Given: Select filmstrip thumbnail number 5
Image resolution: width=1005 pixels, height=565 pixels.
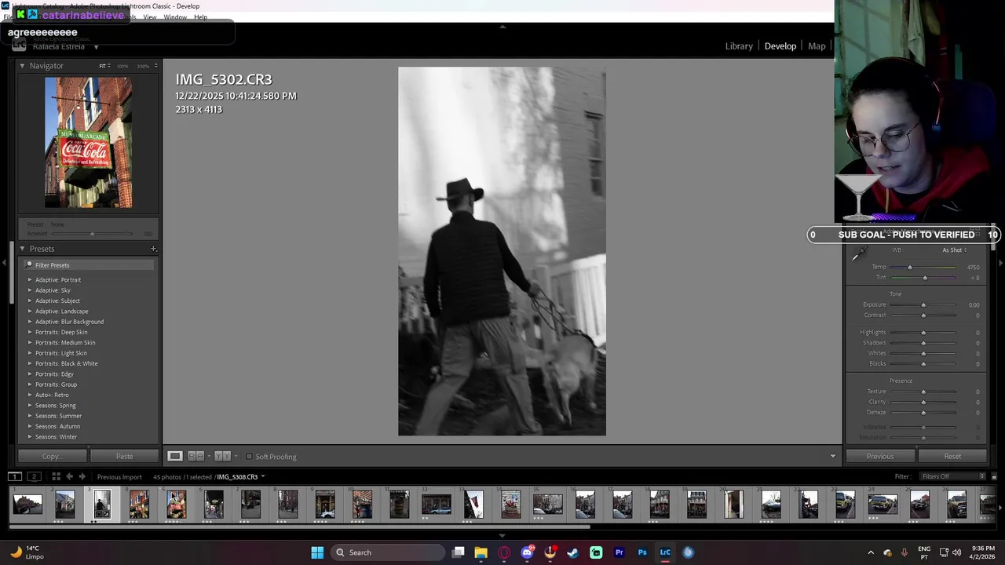Looking at the screenshot, I should point(176,504).
